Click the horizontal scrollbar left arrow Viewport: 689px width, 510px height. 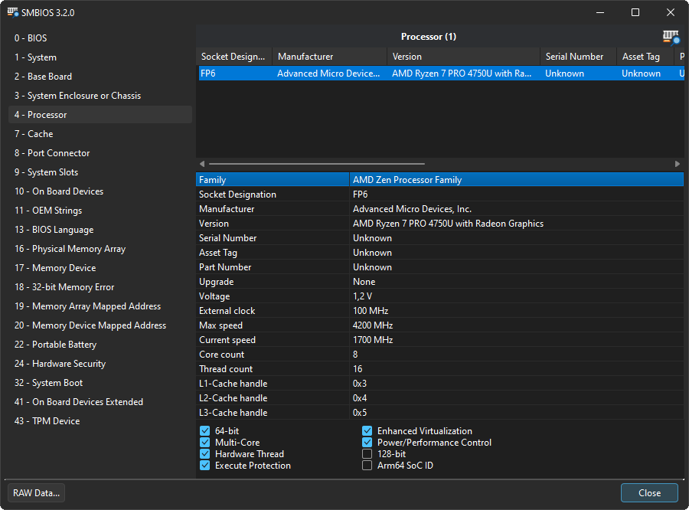tap(201, 164)
